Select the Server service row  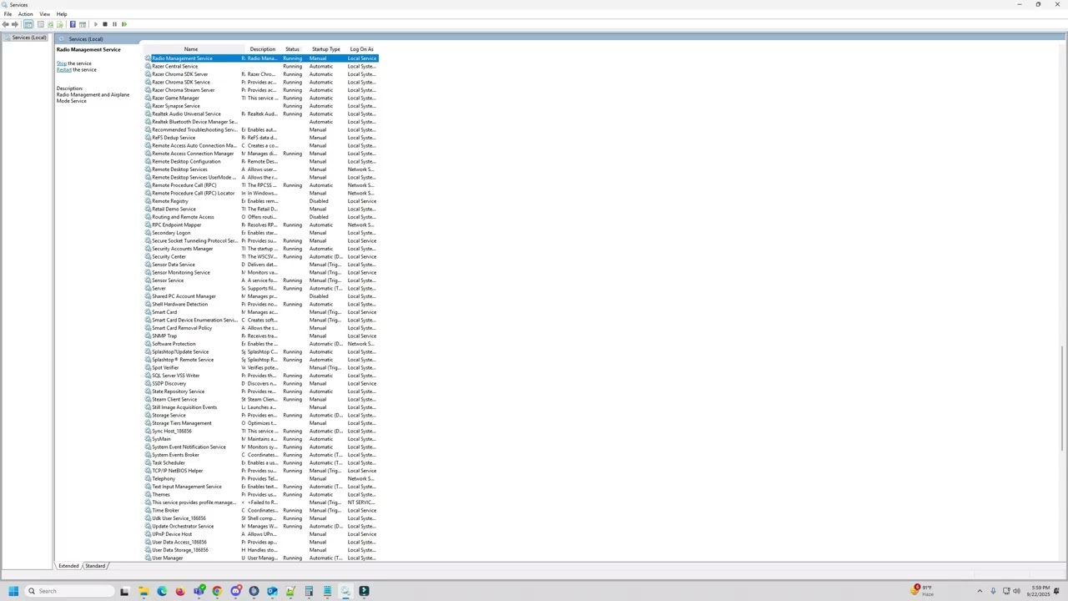261,288
